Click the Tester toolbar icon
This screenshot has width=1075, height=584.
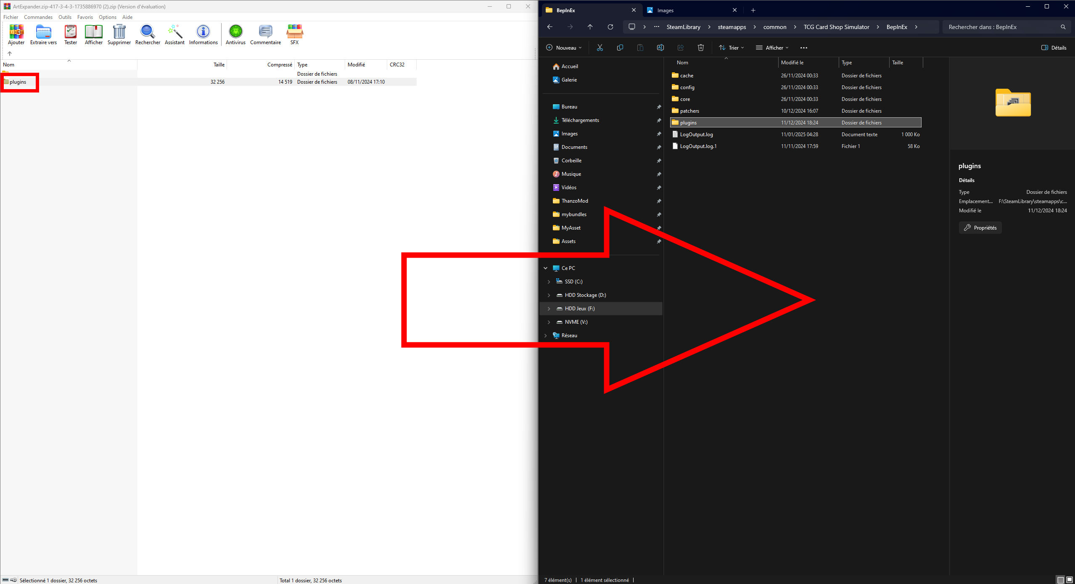pos(70,32)
